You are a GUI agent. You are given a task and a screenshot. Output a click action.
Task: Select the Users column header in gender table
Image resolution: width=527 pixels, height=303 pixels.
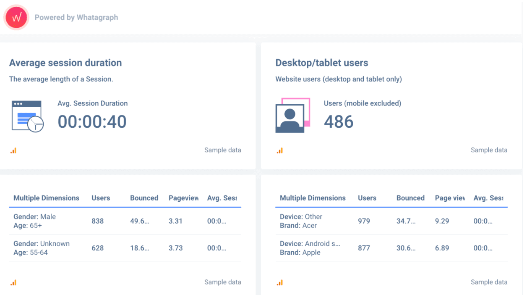point(100,198)
